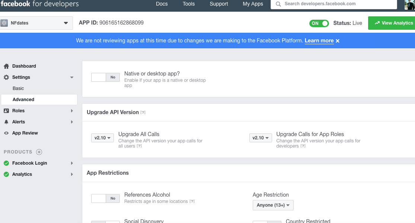Open My Apps menu
415x223 pixels.
click(x=253, y=4)
